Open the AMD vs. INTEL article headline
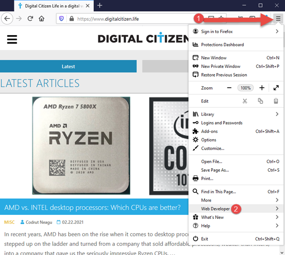The height and width of the screenshot is (255, 285). pyautogui.click(x=92, y=207)
